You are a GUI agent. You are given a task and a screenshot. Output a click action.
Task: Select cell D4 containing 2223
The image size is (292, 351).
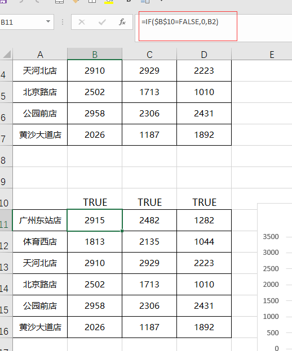(x=204, y=71)
